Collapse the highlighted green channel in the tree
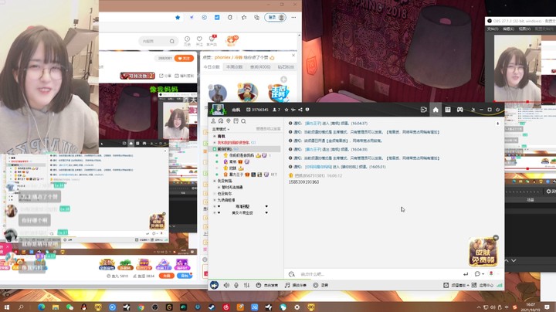556x312 pixels. click(215, 149)
